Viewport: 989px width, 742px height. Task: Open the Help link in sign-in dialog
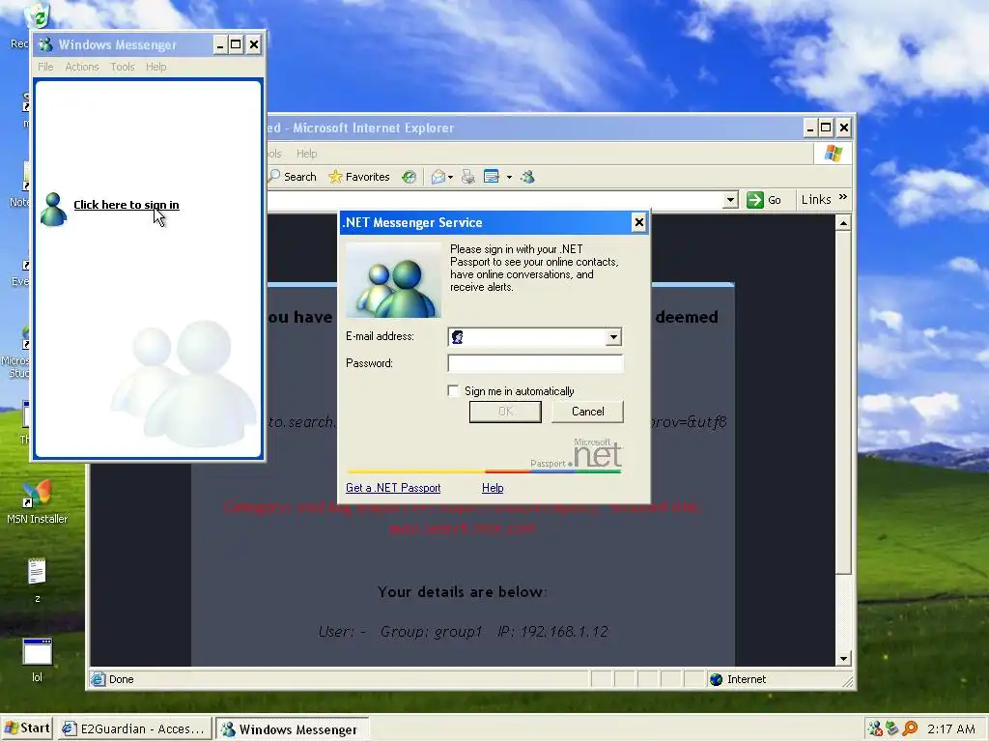point(493,488)
